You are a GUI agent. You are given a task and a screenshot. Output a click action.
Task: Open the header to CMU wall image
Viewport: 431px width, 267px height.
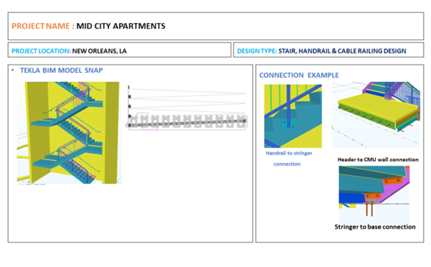(376, 114)
